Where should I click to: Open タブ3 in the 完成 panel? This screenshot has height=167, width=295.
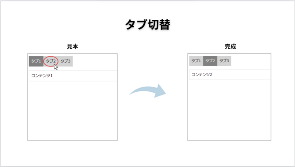(x=224, y=61)
